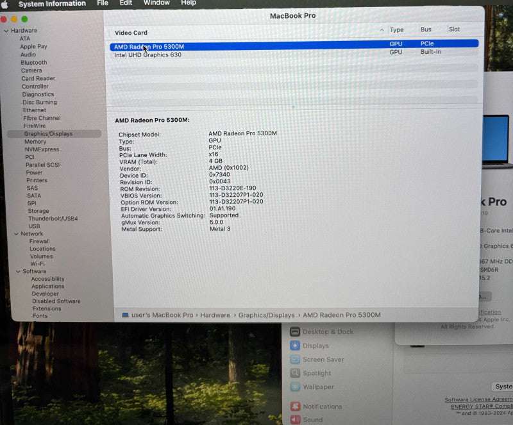Sort by Video Card column header
The width and height of the screenshot is (513, 425).
(131, 33)
